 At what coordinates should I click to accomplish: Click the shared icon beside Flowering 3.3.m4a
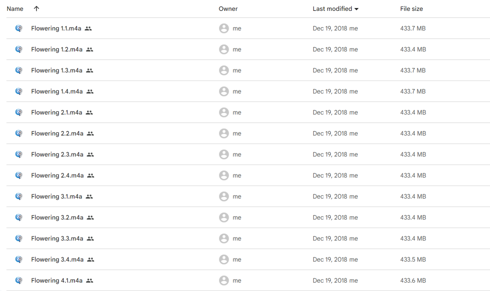(x=91, y=239)
